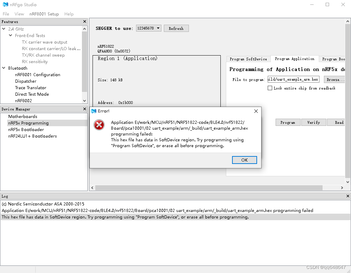
Task: Click the Refresh button
Action: pyautogui.click(x=176, y=28)
